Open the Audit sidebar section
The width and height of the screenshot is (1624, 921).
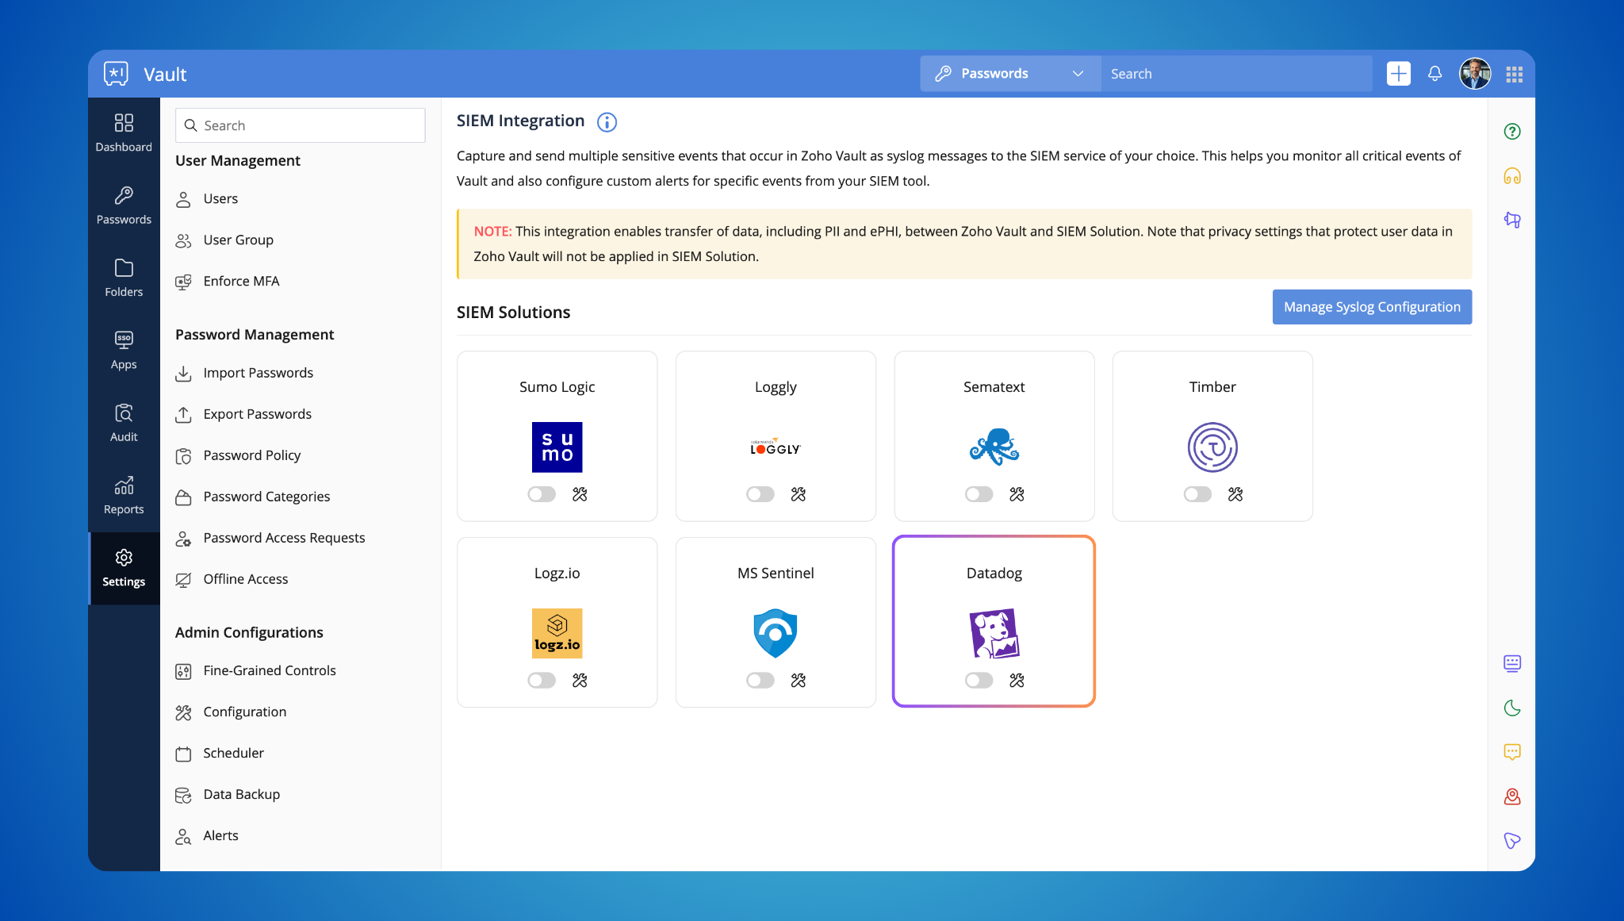pyautogui.click(x=124, y=422)
